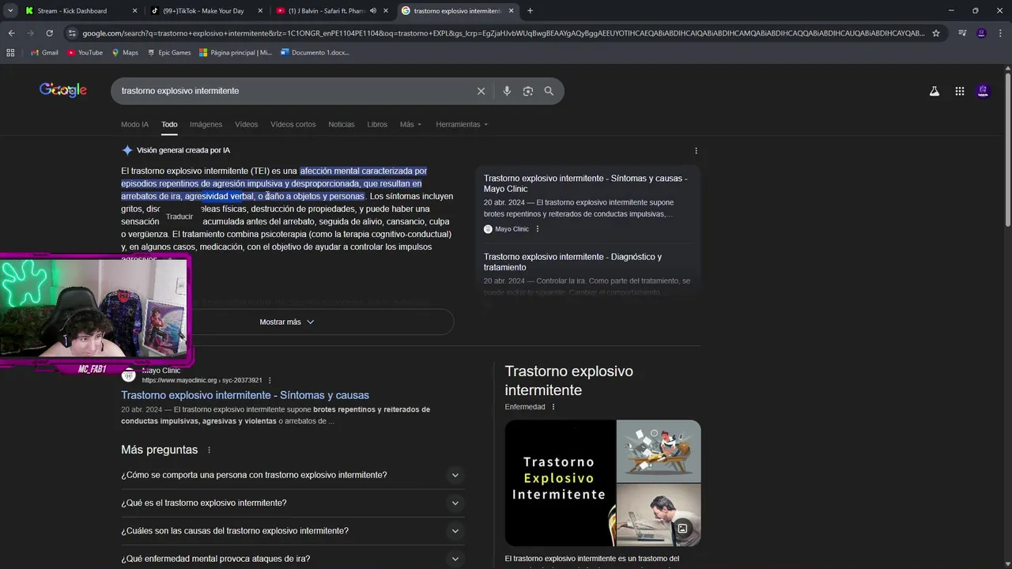Expand question about causas del trastorno
Viewport: 1012px width, 569px height.
pos(293,531)
